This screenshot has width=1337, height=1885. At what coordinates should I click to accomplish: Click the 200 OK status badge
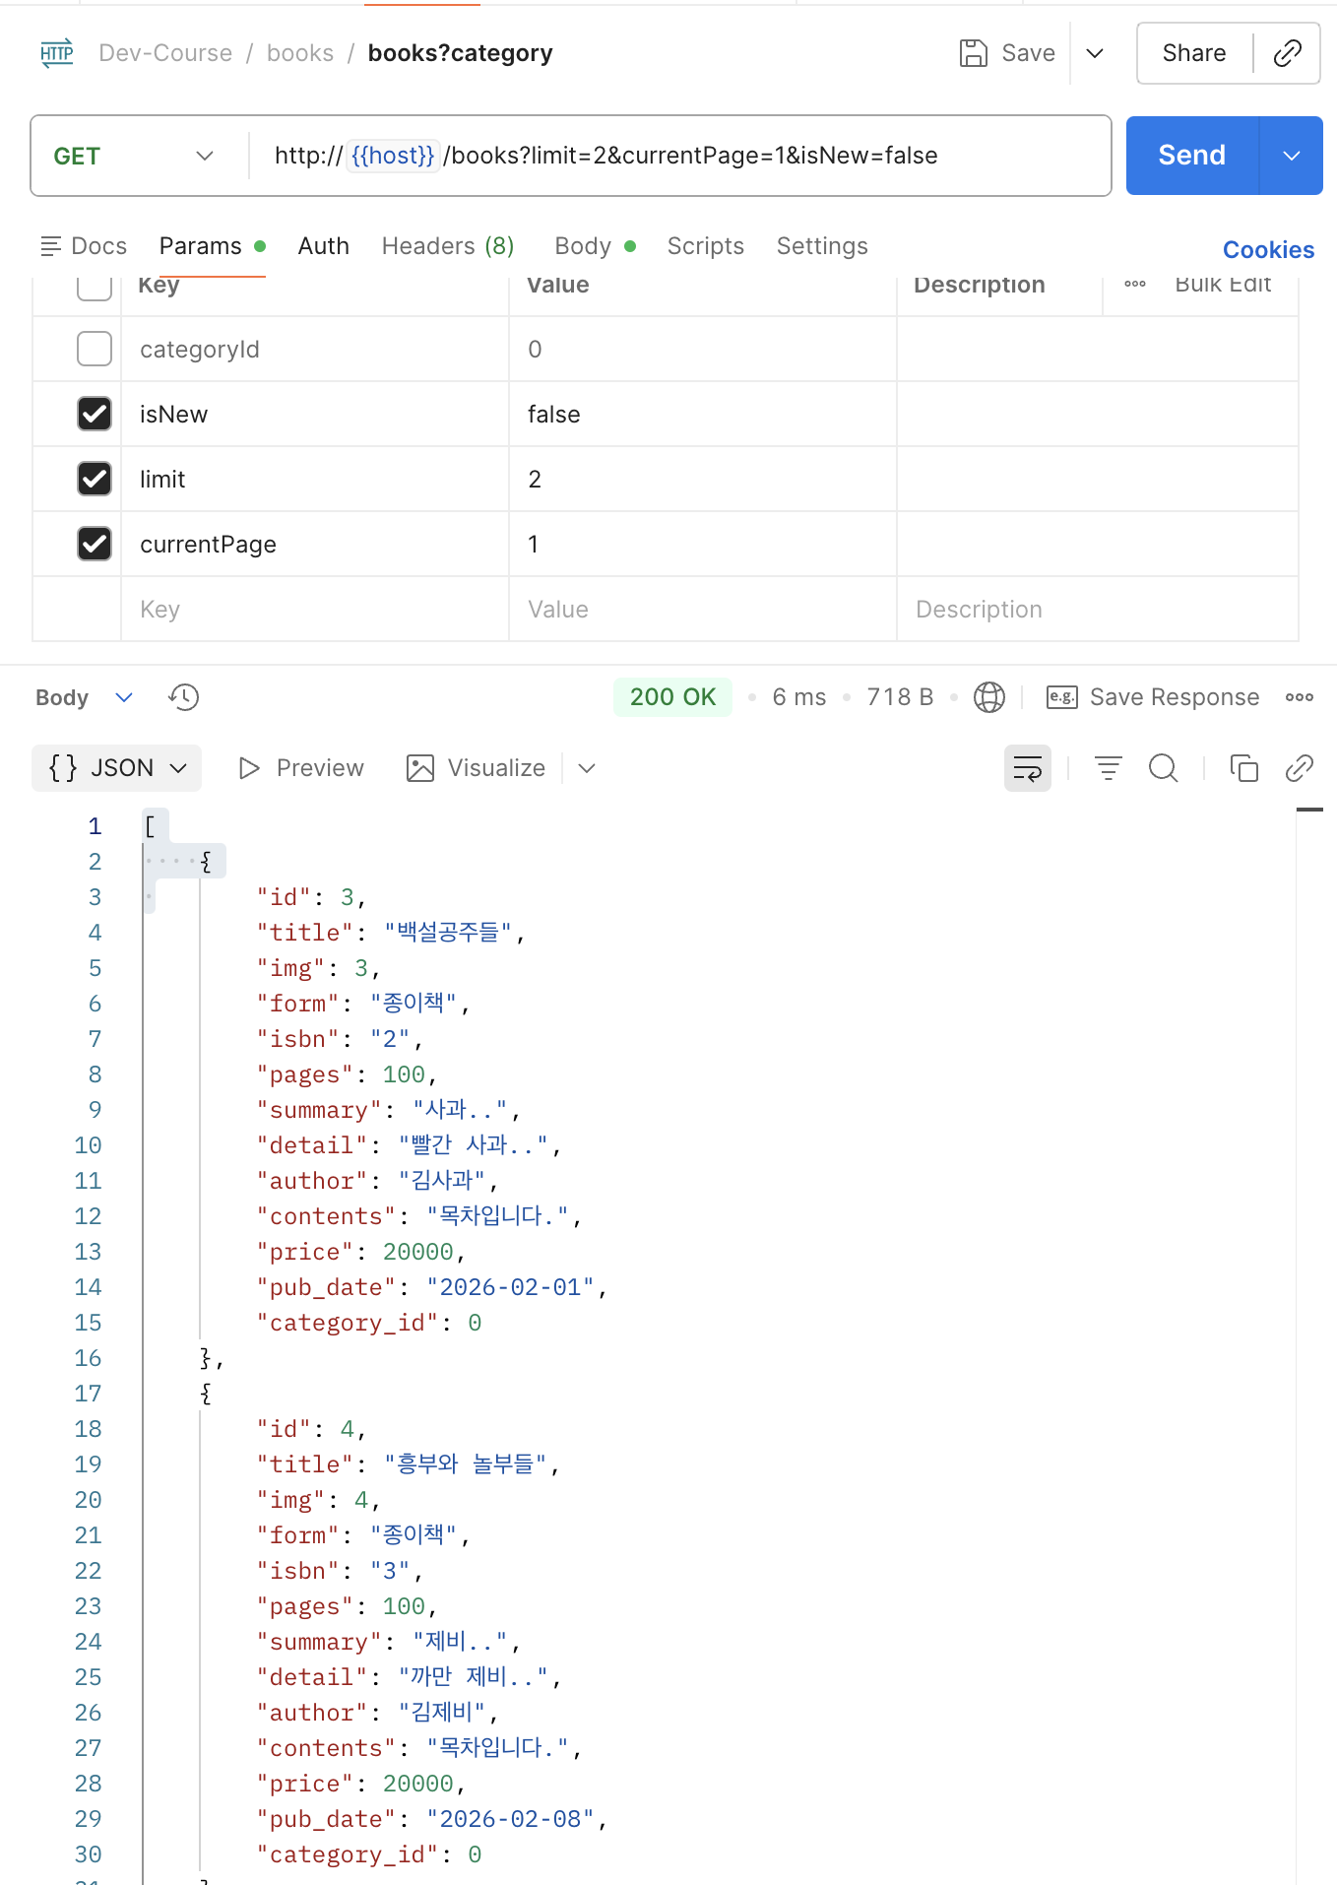point(672,697)
